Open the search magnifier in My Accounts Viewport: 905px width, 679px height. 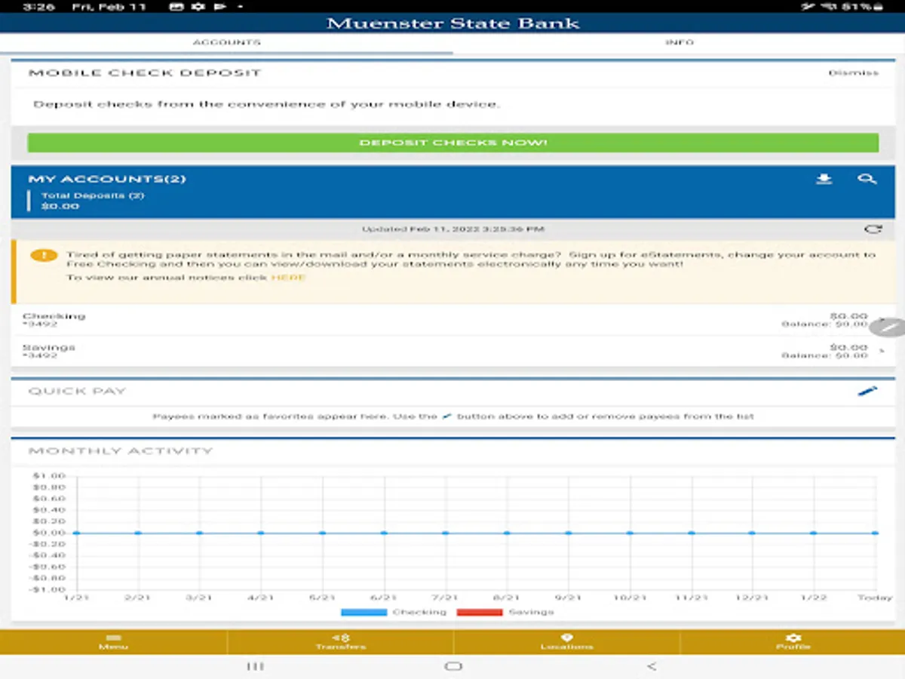point(867,179)
